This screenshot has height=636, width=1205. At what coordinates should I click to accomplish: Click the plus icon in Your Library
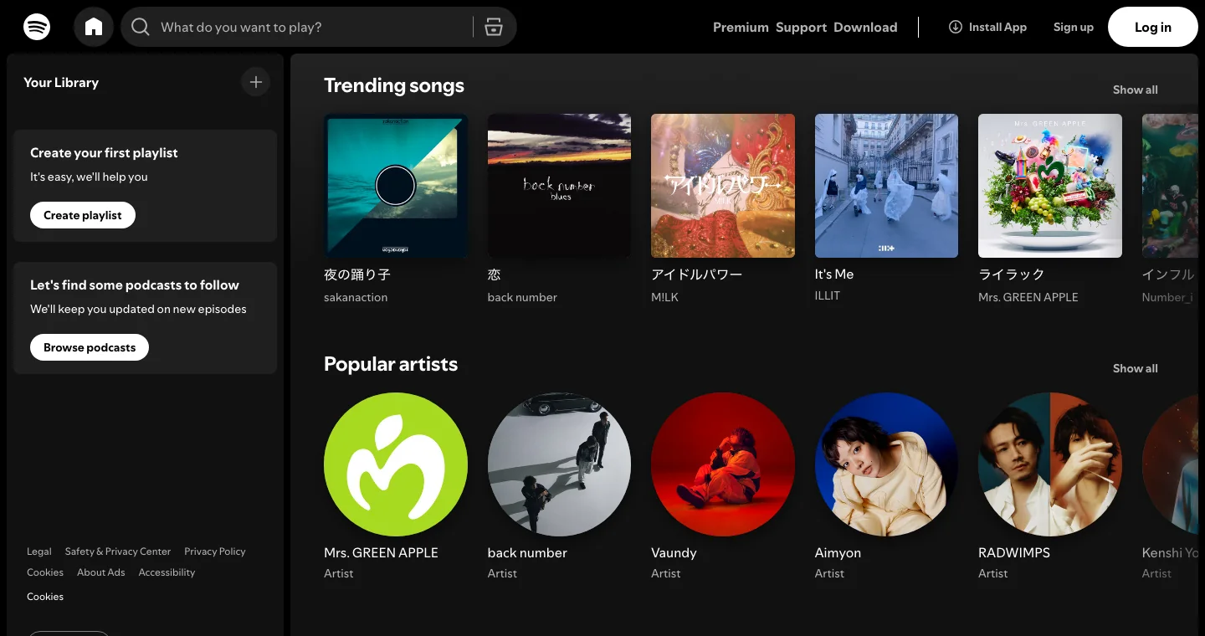[256, 82]
